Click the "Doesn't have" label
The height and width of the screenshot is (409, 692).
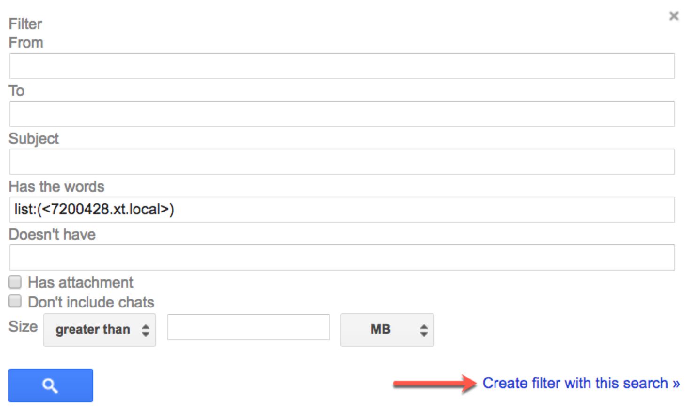pyautogui.click(x=52, y=235)
